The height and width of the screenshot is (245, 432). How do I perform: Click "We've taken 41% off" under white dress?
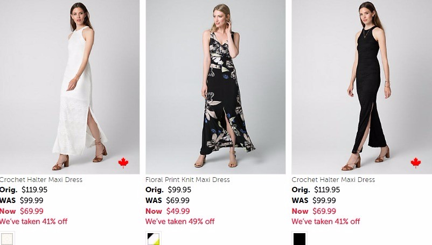[x=33, y=221]
